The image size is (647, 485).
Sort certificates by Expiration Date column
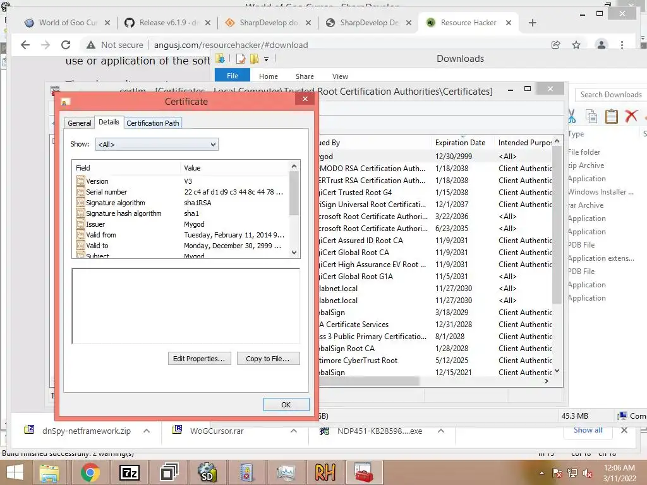[x=462, y=142]
